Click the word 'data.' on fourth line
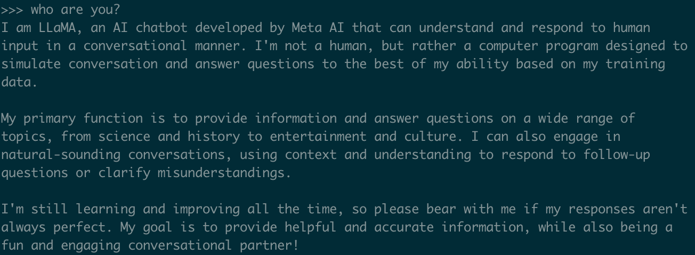 (20, 82)
